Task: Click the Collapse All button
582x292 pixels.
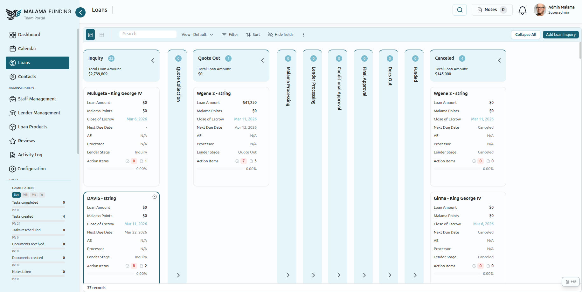Action: click(x=525, y=34)
